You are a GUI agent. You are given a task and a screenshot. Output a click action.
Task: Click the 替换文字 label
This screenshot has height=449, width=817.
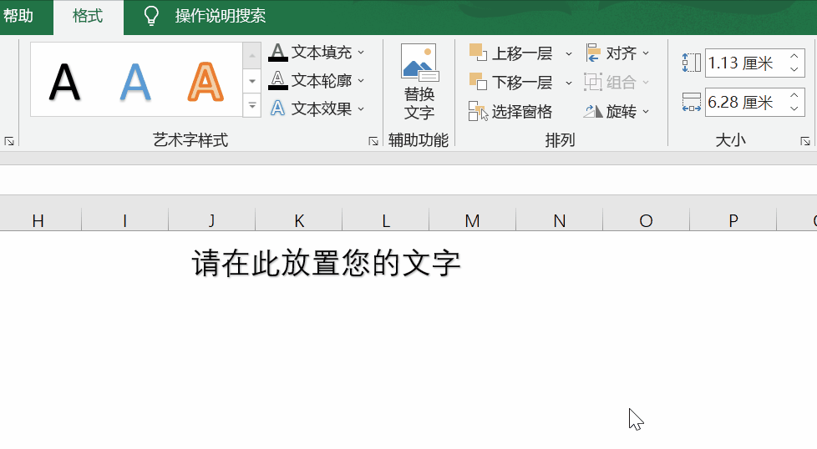pos(419,103)
